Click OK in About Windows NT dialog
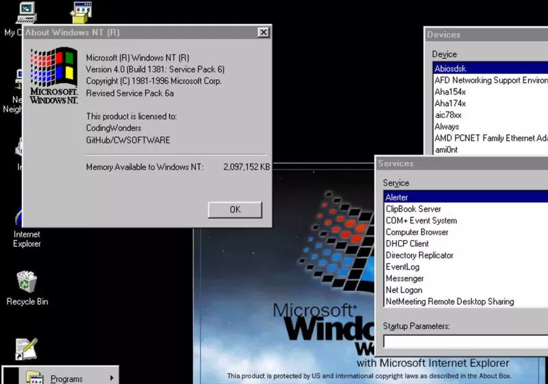 click(235, 210)
